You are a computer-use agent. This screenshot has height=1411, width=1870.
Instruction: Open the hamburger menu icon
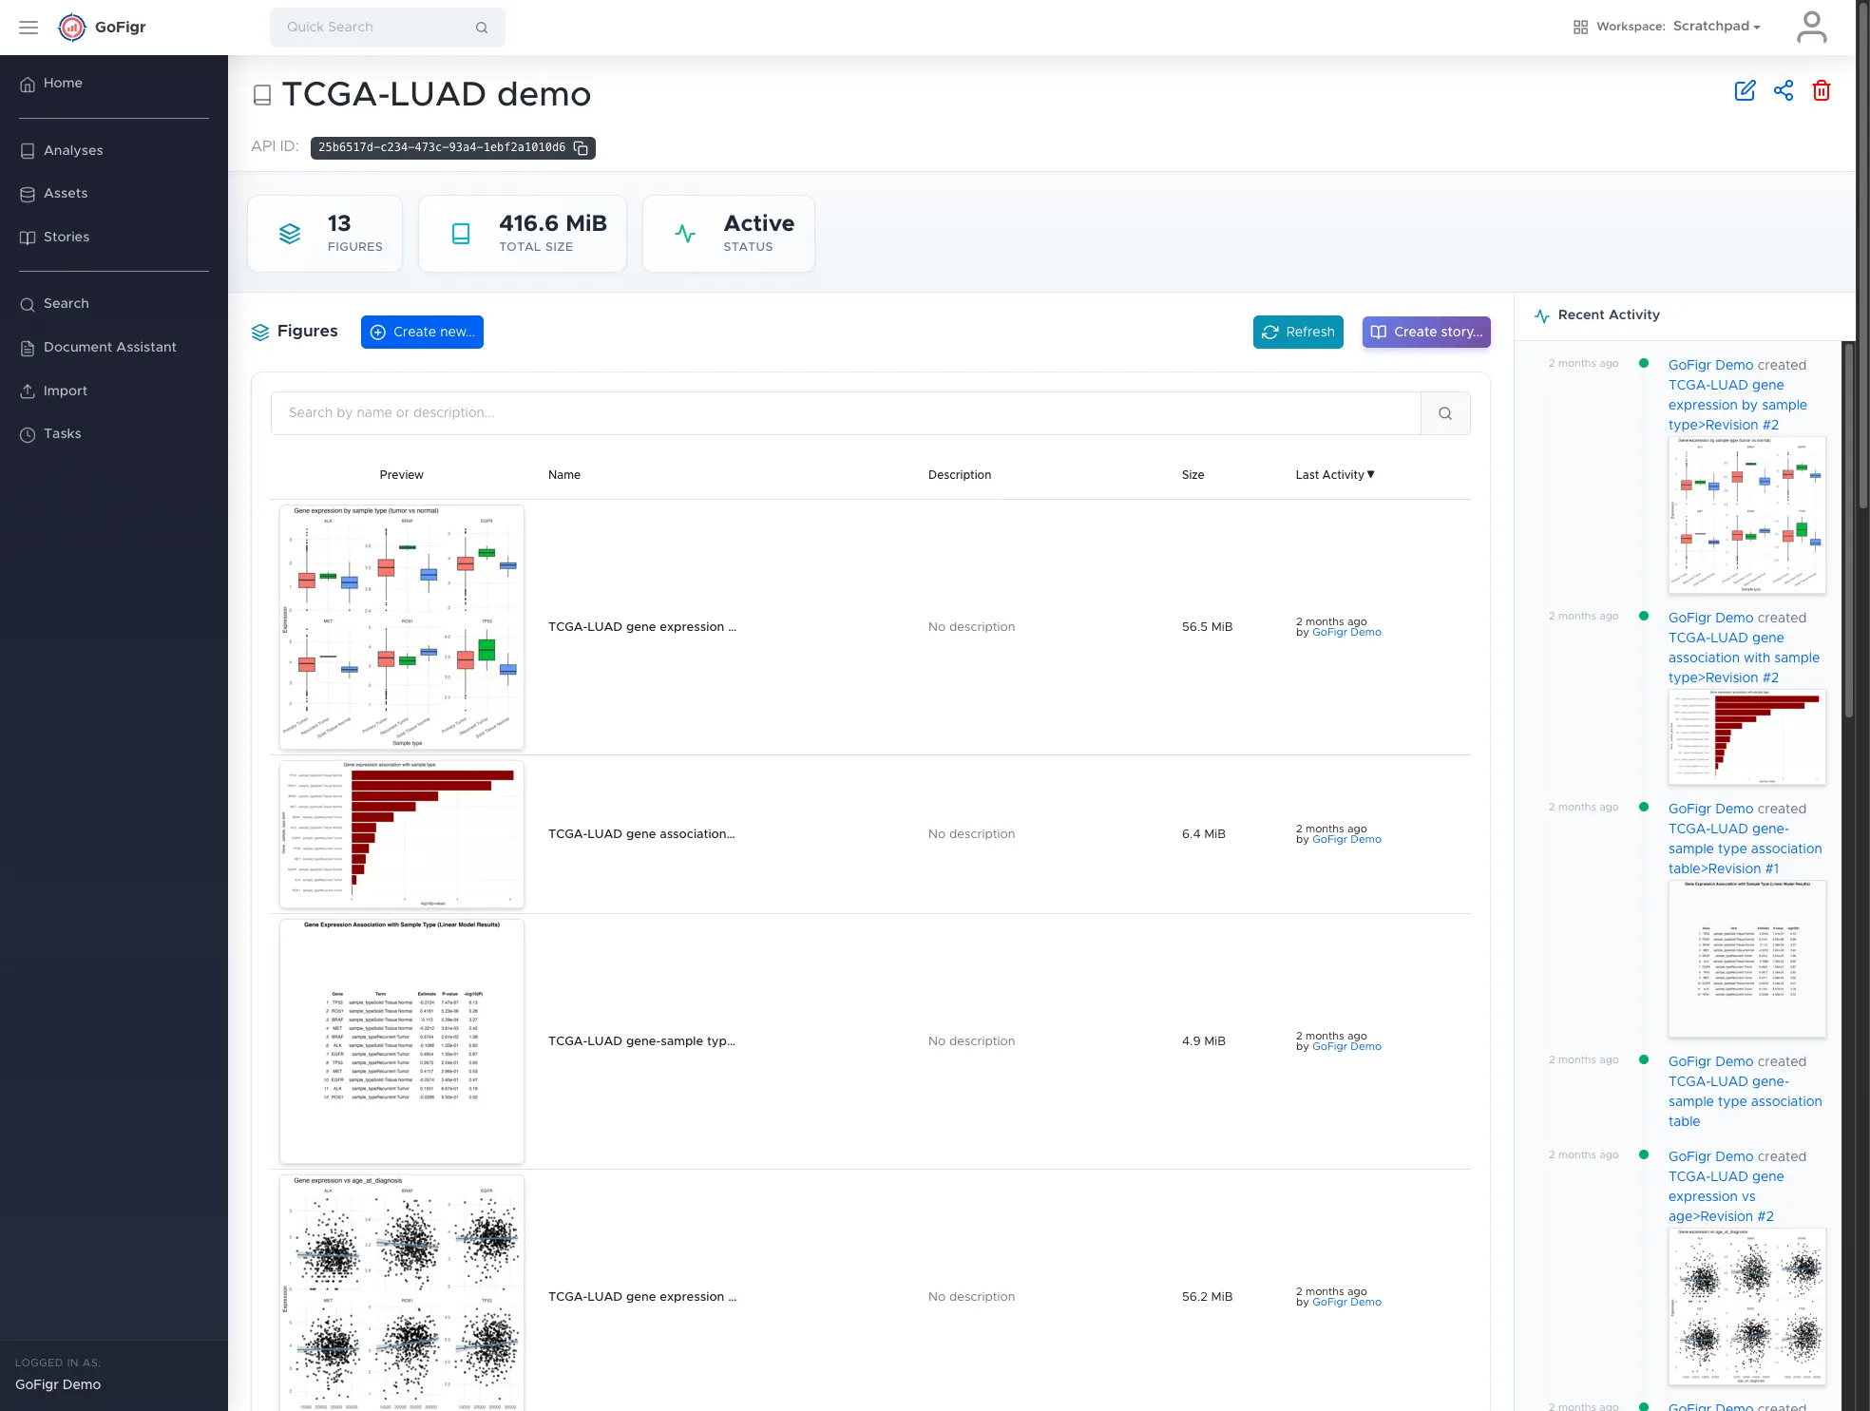(x=29, y=28)
